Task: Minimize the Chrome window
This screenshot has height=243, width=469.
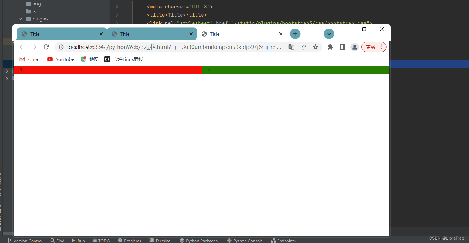Action: [x=346, y=29]
